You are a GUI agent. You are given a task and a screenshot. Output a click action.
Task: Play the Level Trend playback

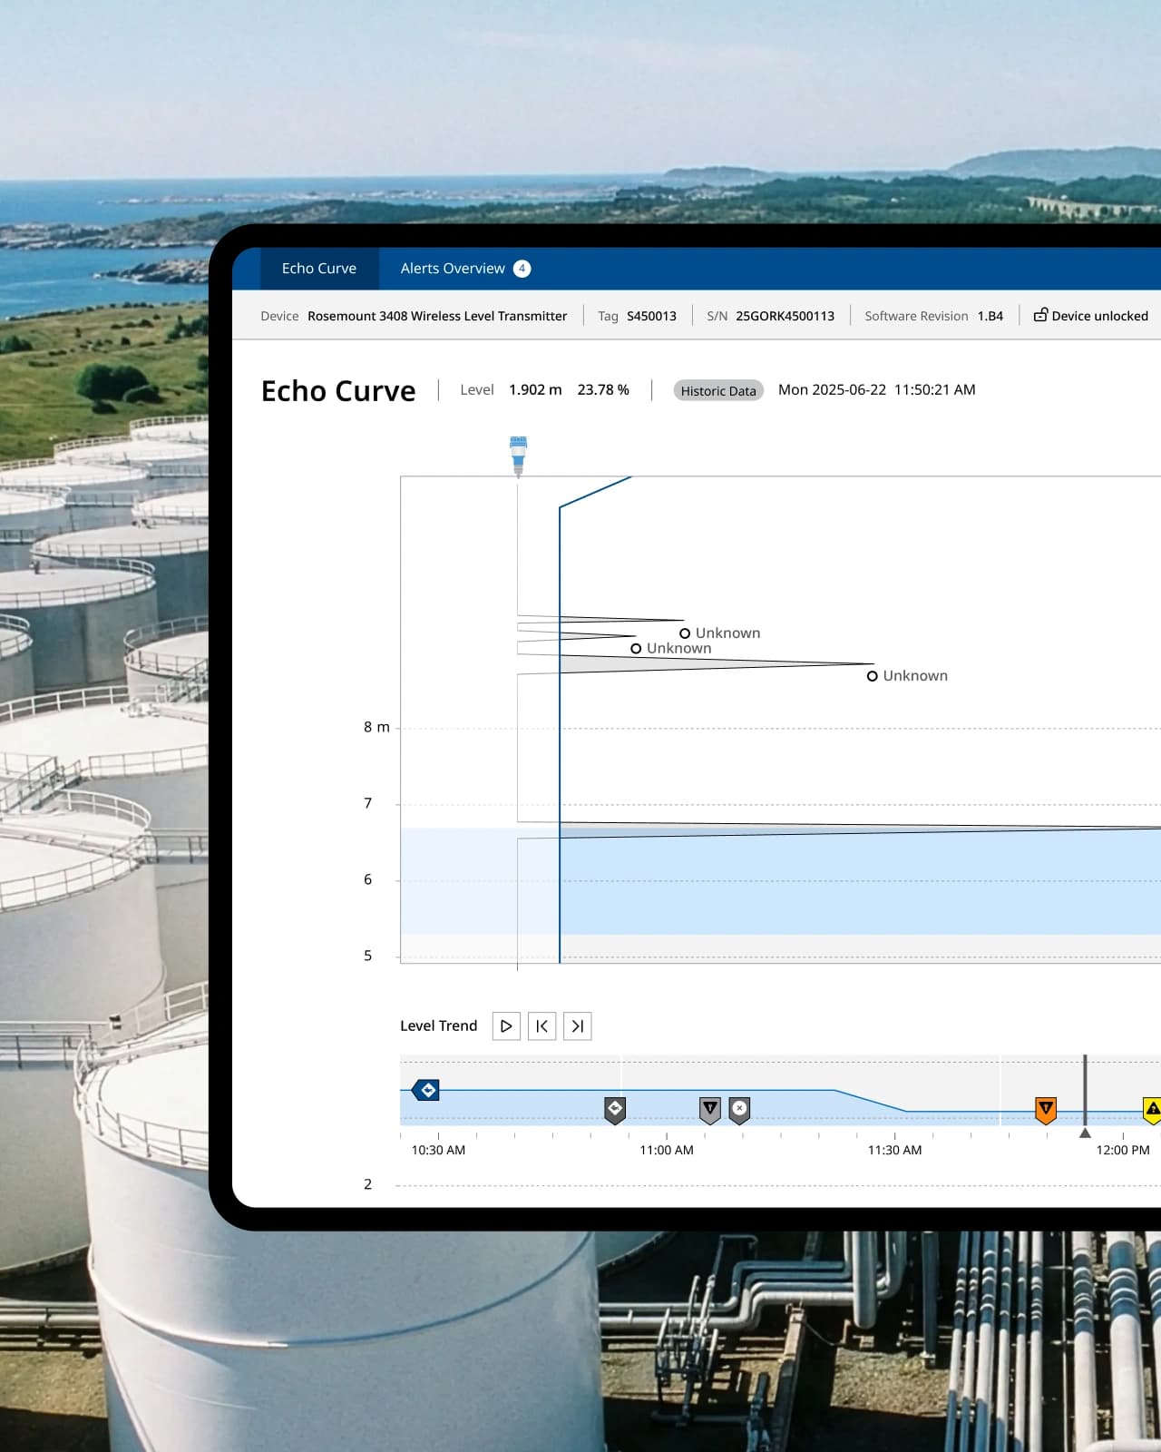506,1026
